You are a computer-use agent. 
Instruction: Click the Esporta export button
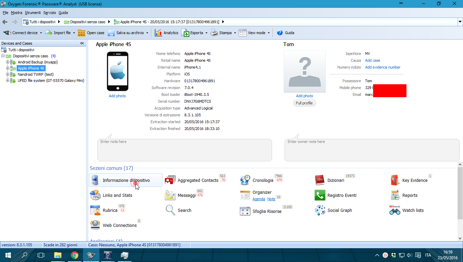pos(192,33)
